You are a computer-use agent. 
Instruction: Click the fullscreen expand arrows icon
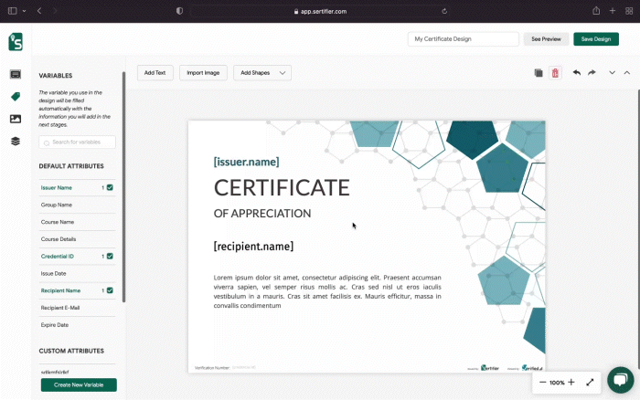tap(590, 383)
